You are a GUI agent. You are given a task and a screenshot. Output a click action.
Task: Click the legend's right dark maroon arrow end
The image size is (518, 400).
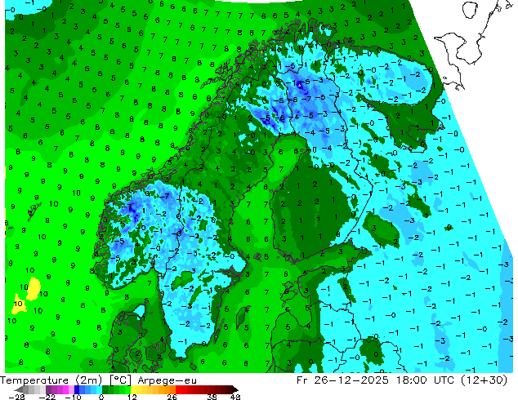pos(234,389)
